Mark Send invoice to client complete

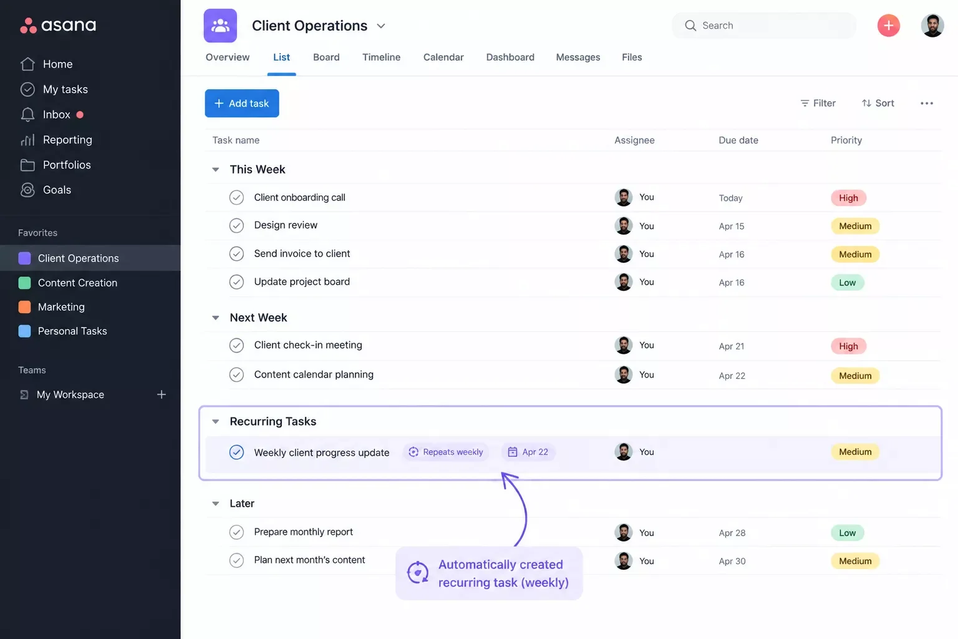click(236, 254)
